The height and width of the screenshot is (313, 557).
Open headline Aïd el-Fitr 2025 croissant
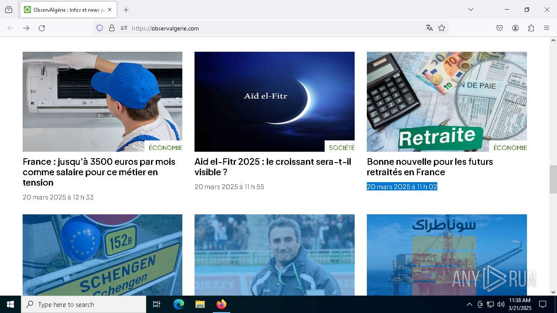click(x=273, y=167)
